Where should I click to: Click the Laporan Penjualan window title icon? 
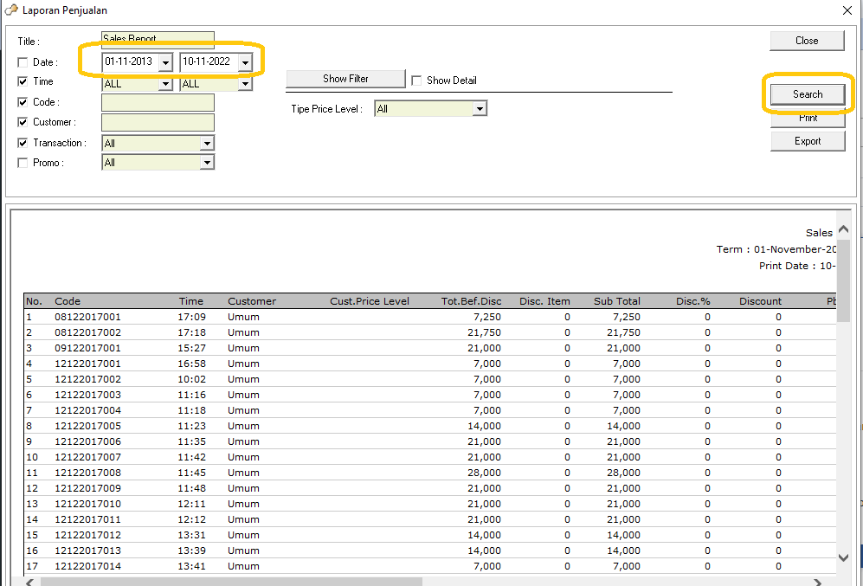[11, 10]
